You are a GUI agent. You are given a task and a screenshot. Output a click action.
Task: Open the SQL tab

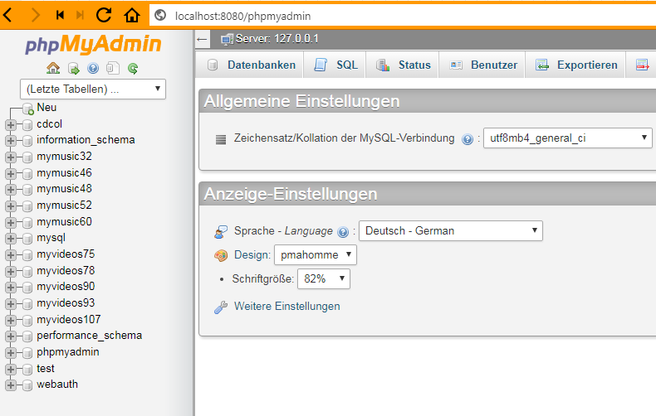[336, 65]
